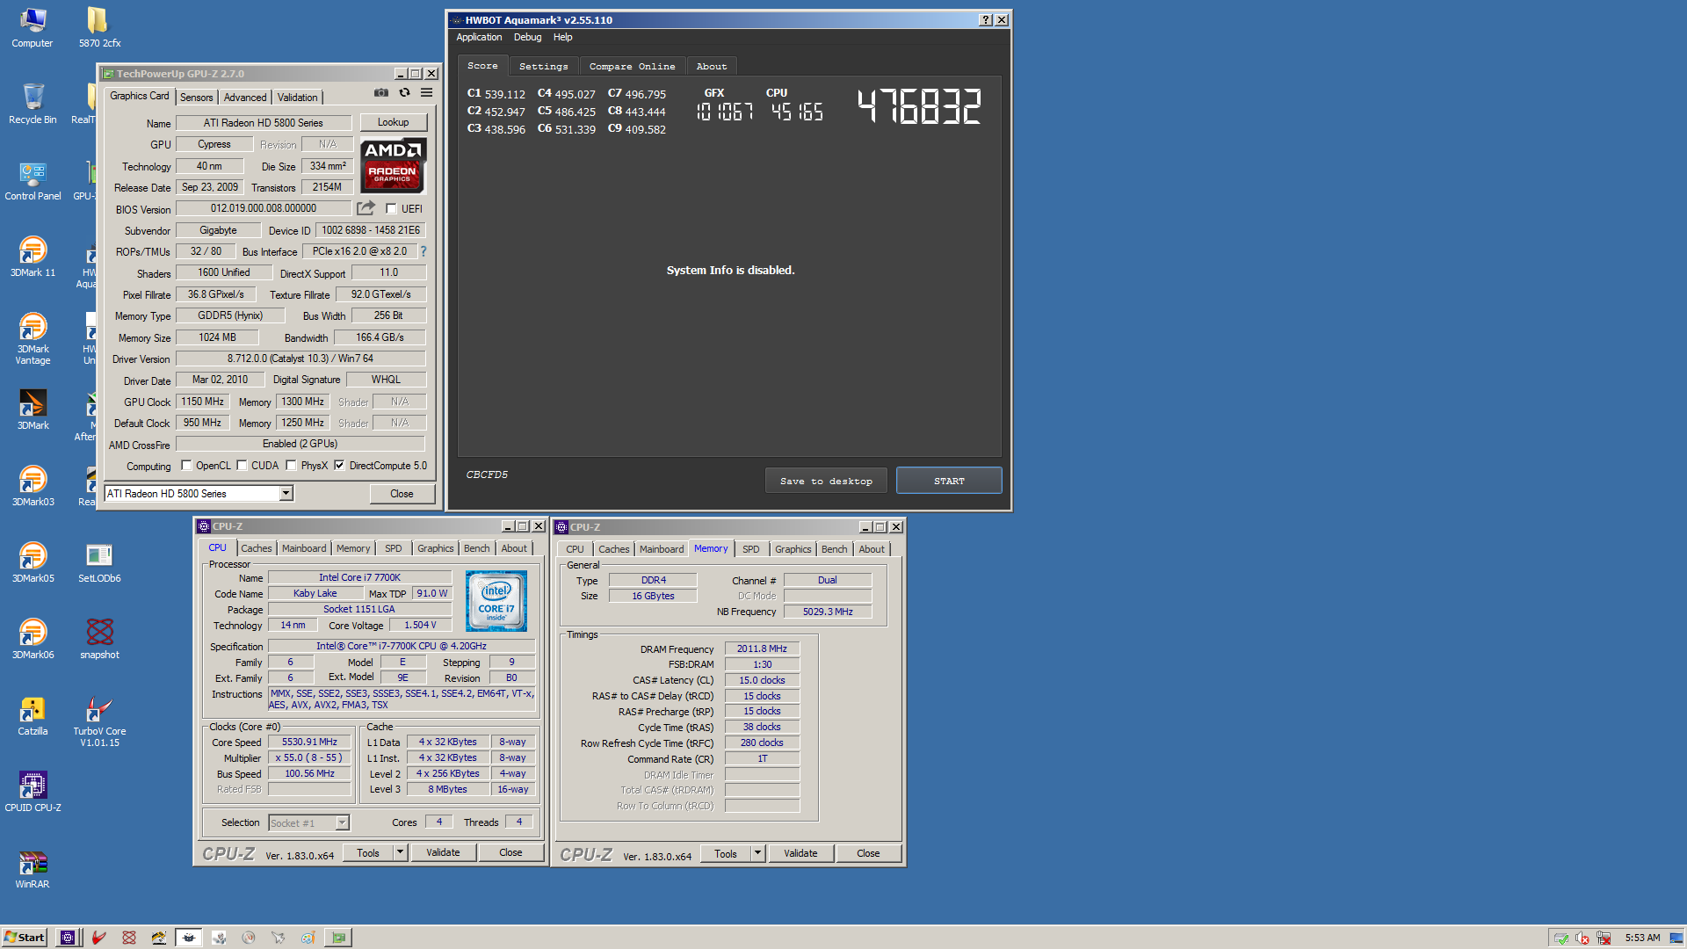Click the BIOS Version field in GPU-Z
Image resolution: width=1687 pixels, height=949 pixels.
[264, 208]
